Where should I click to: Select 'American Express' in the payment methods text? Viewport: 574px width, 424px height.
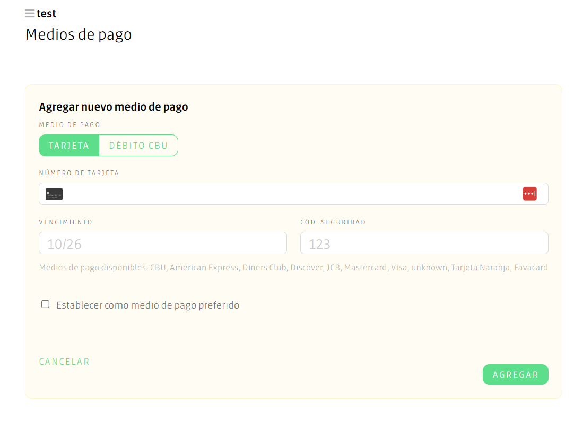tap(204, 267)
